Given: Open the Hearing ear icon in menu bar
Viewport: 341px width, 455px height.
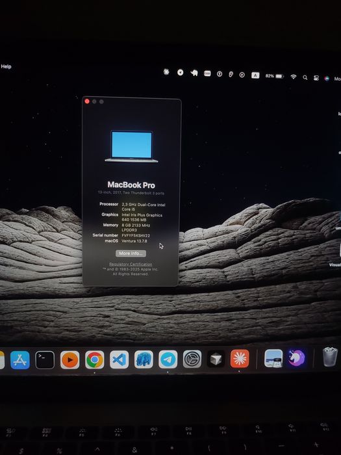Looking at the screenshot, I should pyautogui.click(x=231, y=74).
